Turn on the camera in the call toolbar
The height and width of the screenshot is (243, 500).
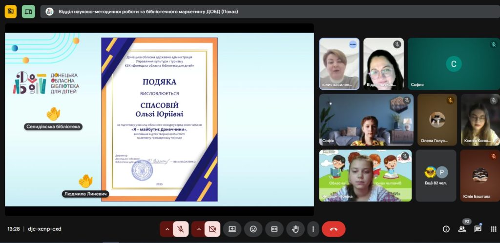point(212,229)
